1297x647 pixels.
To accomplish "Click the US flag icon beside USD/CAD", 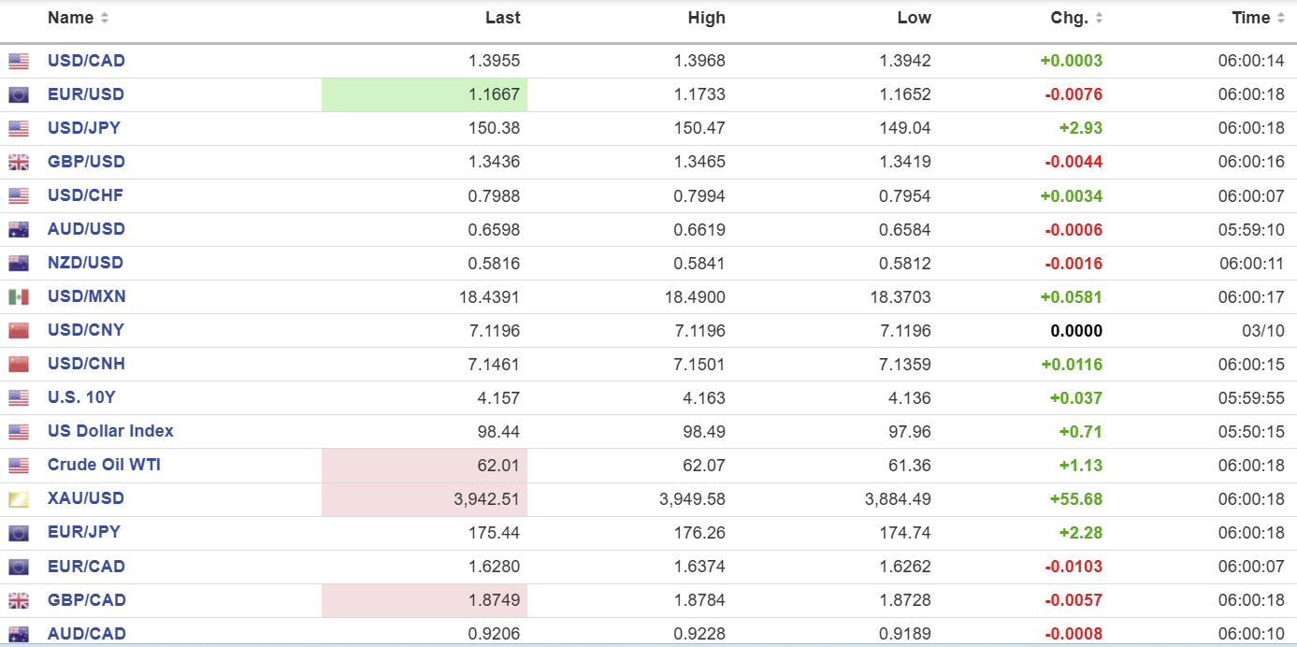I will click(x=18, y=61).
